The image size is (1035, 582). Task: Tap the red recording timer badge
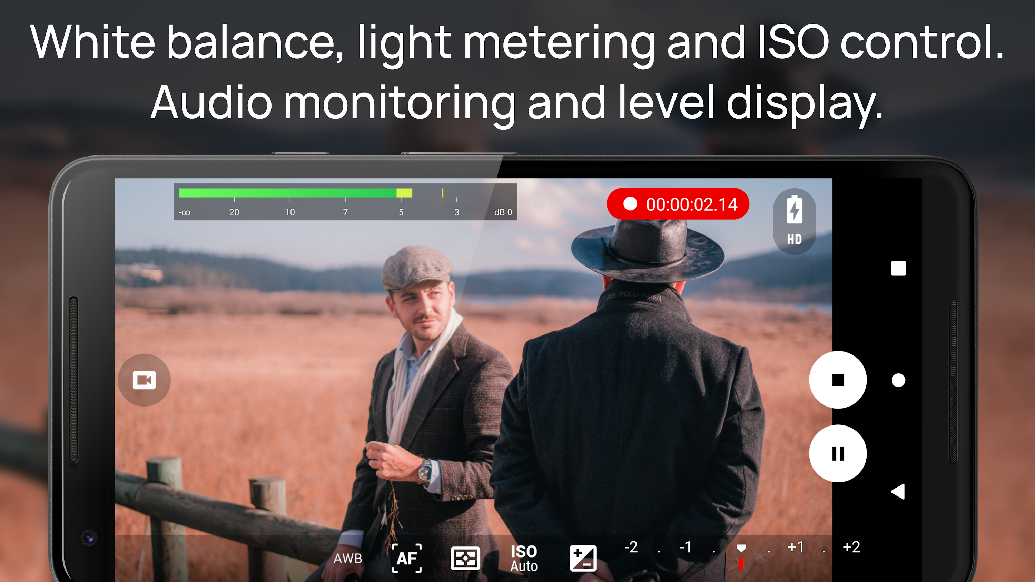pyautogui.click(x=678, y=204)
